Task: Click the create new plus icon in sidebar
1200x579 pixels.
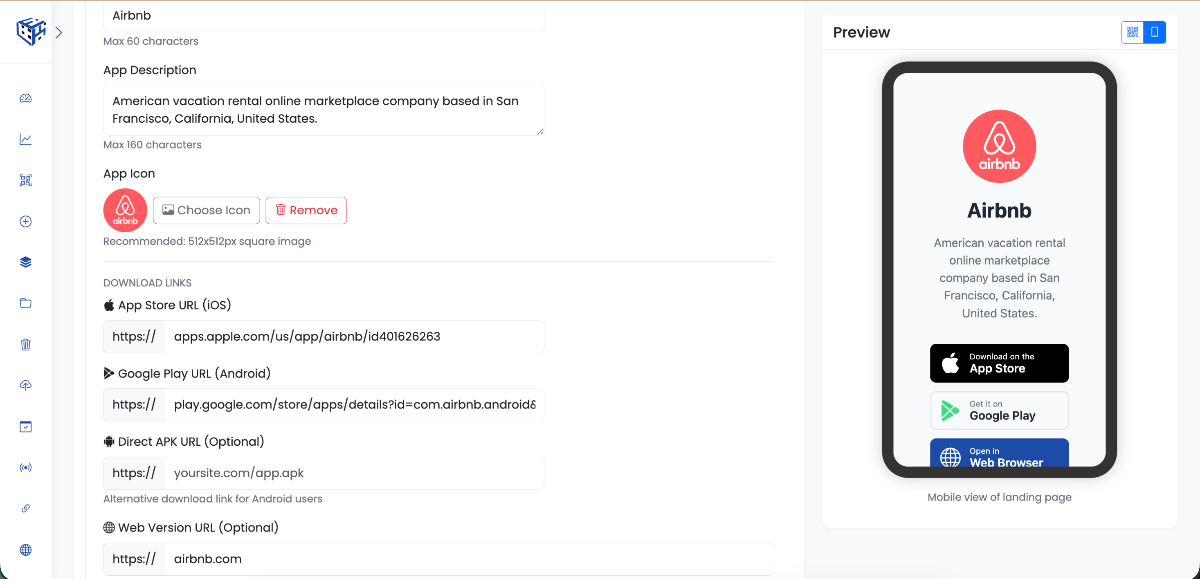Action: tap(26, 221)
